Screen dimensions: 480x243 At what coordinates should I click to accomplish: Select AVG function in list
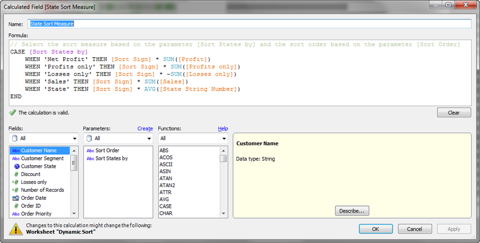(x=189, y=199)
